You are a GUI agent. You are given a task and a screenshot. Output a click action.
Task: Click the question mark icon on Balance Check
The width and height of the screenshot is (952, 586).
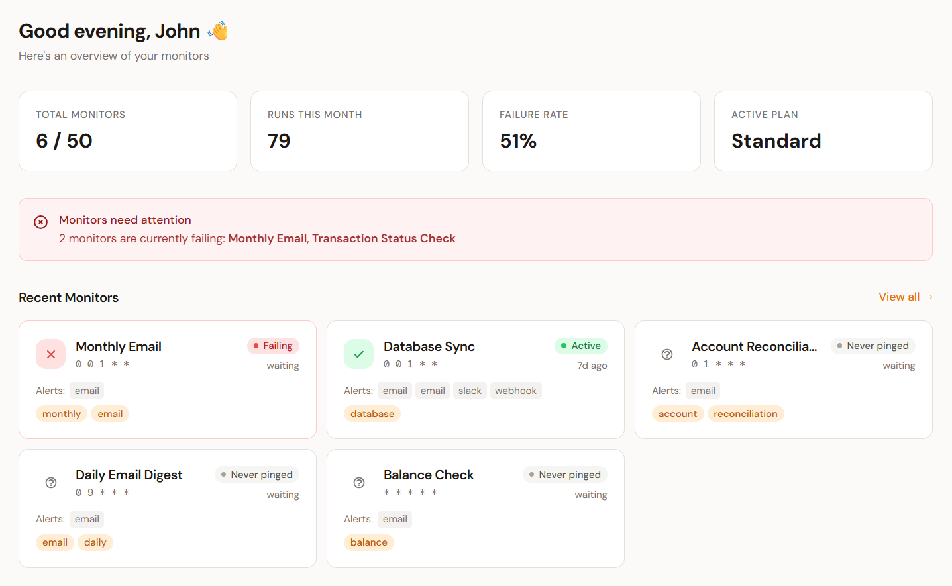coord(358,482)
